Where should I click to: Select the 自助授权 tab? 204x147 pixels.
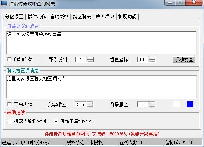(59, 17)
